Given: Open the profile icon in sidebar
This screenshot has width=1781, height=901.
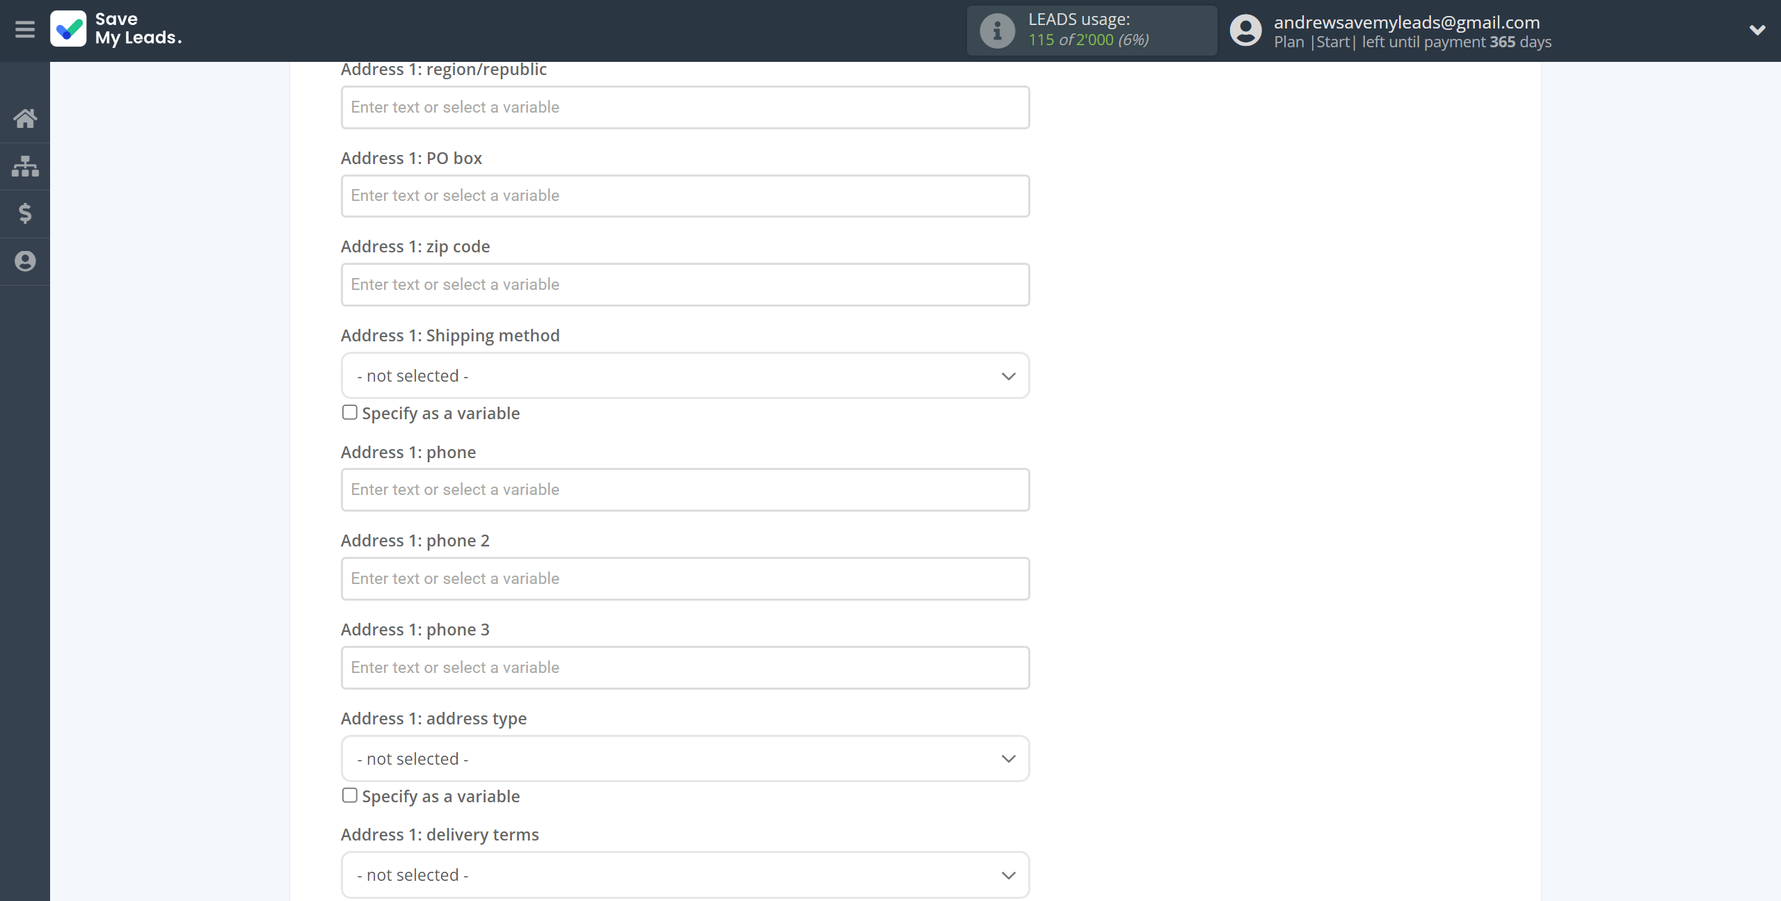Looking at the screenshot, I should (x=25, y=261).
